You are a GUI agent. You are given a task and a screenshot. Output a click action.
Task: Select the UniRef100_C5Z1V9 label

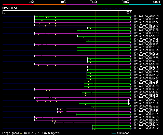[x=146, y=36]
